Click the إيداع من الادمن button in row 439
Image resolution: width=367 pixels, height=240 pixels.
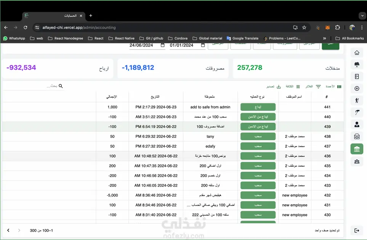pyautogui.click(x=258, y=126)
